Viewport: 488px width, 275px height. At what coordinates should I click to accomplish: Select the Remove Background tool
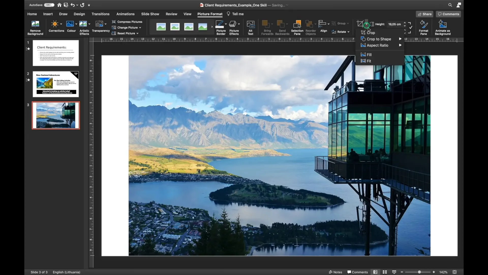click(35, 27)
